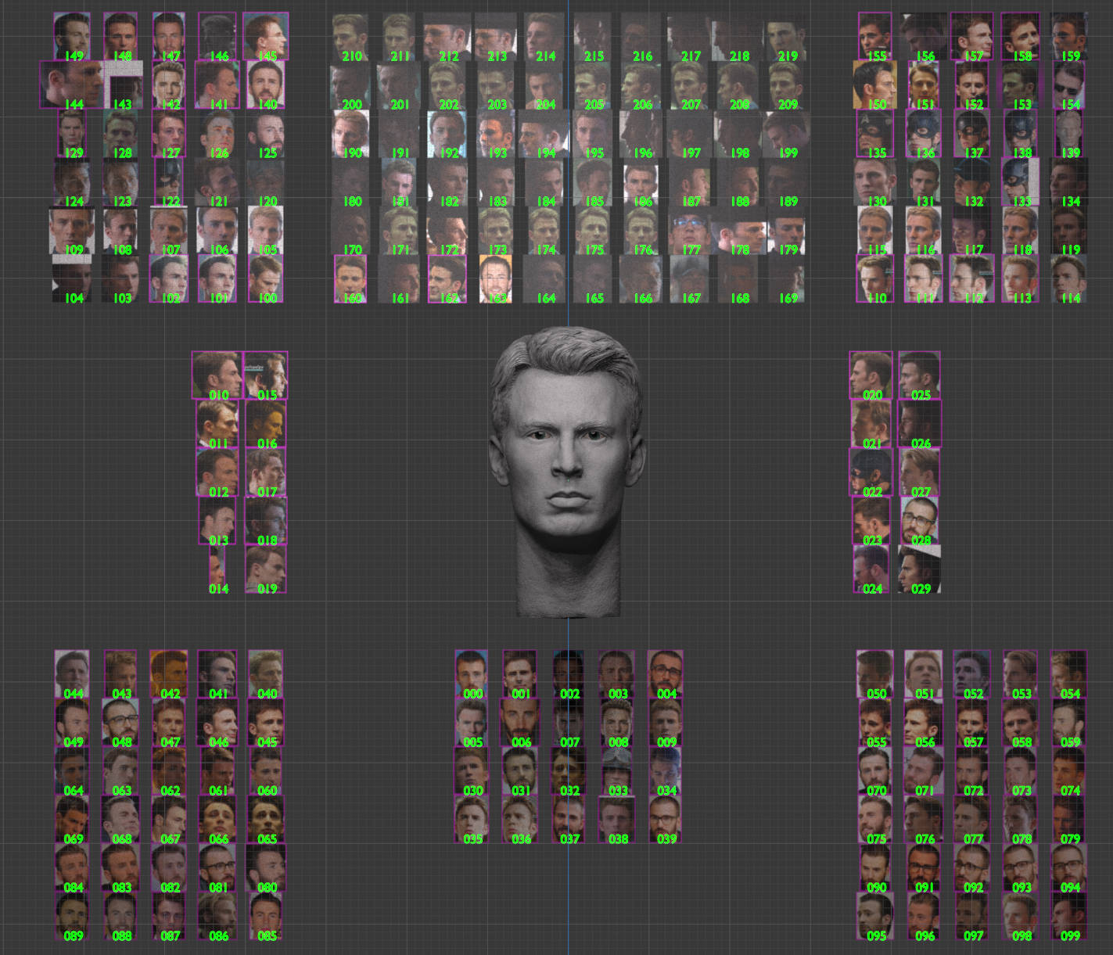Click reference thumbnail 044
Screen dimensions: 1113x955
pos(73,673)
